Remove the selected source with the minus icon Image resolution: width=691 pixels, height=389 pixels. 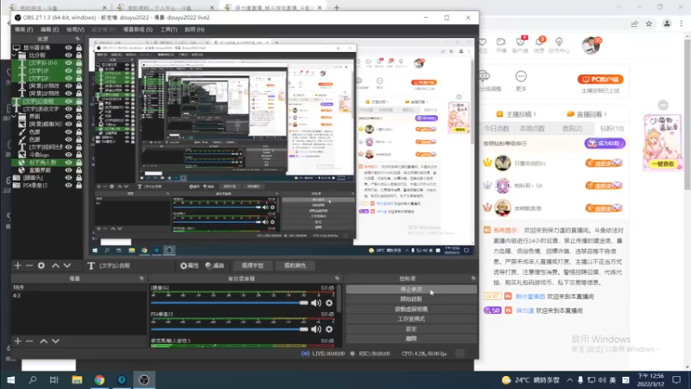[29, 265]
